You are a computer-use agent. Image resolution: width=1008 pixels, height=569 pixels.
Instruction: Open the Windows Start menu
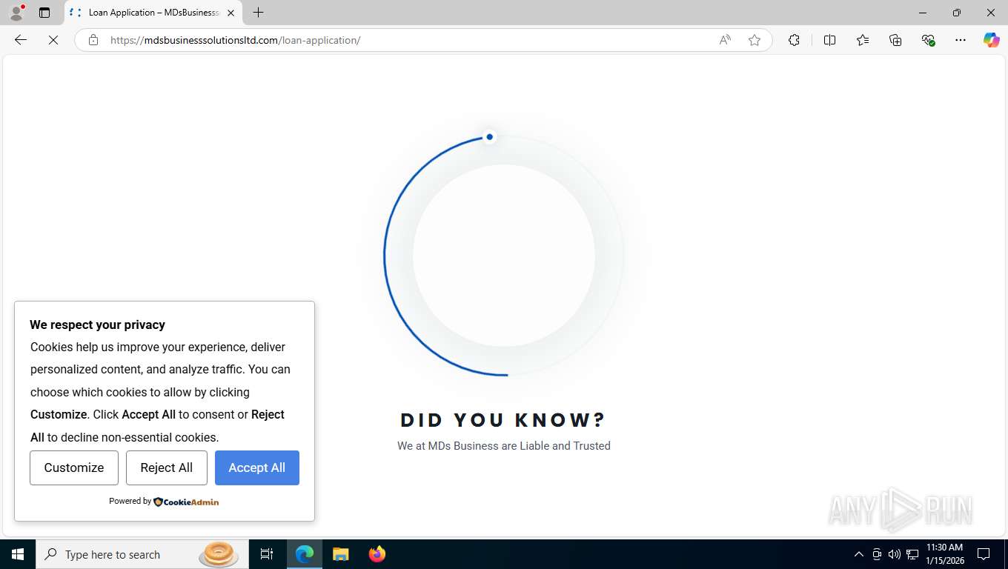pyautogui.click(x=18, y=554)
